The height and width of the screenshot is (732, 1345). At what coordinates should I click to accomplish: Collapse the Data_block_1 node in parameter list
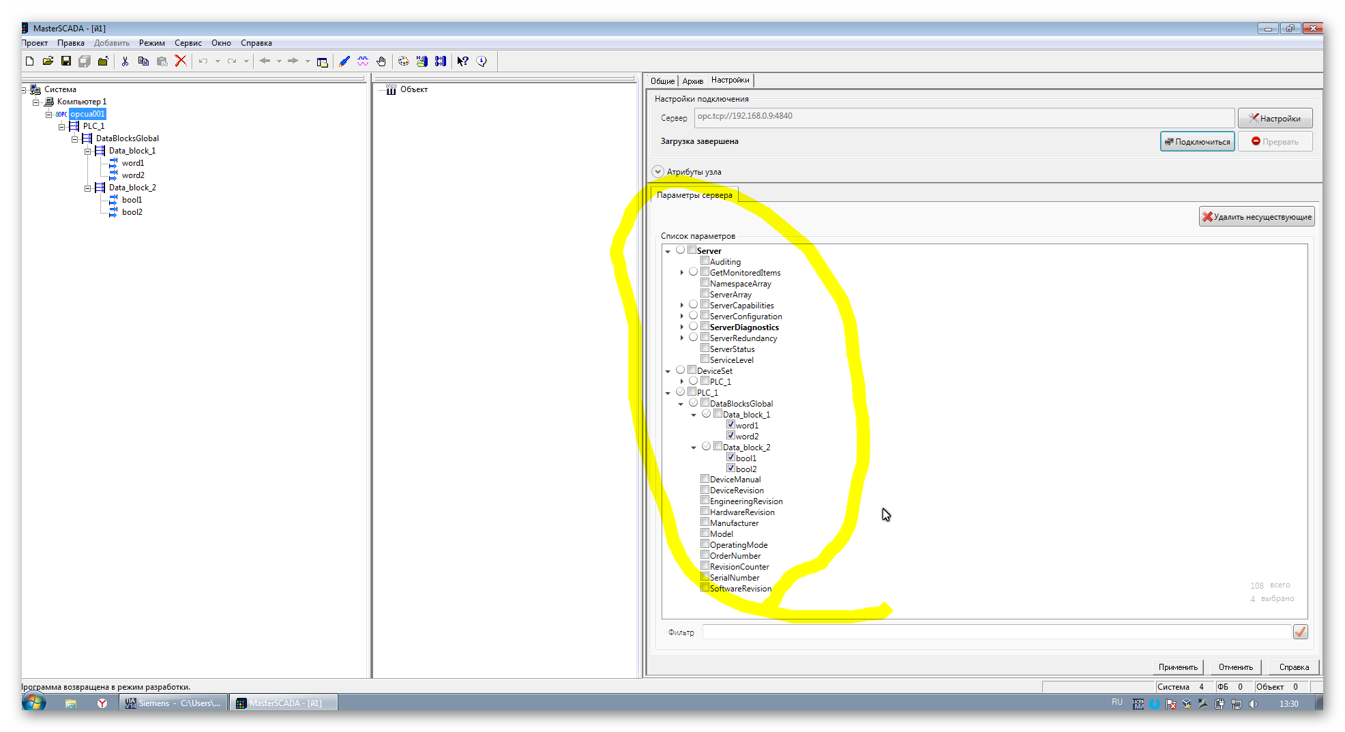(x=694, y=415)
